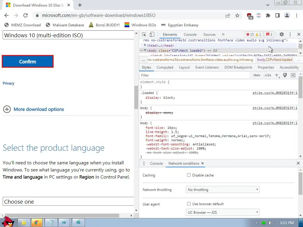Open the tab search chevron in title bar
Screen dimensions: 303x227
tap(267, 5)
